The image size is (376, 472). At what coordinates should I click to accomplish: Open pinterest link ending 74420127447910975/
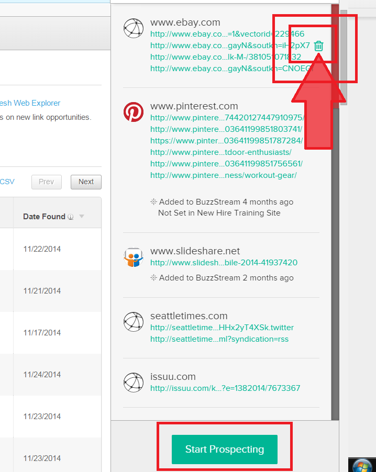[227, 117]
